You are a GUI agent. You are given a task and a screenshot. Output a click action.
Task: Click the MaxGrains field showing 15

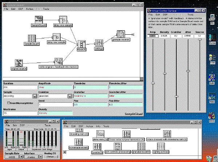pos(20,113)
